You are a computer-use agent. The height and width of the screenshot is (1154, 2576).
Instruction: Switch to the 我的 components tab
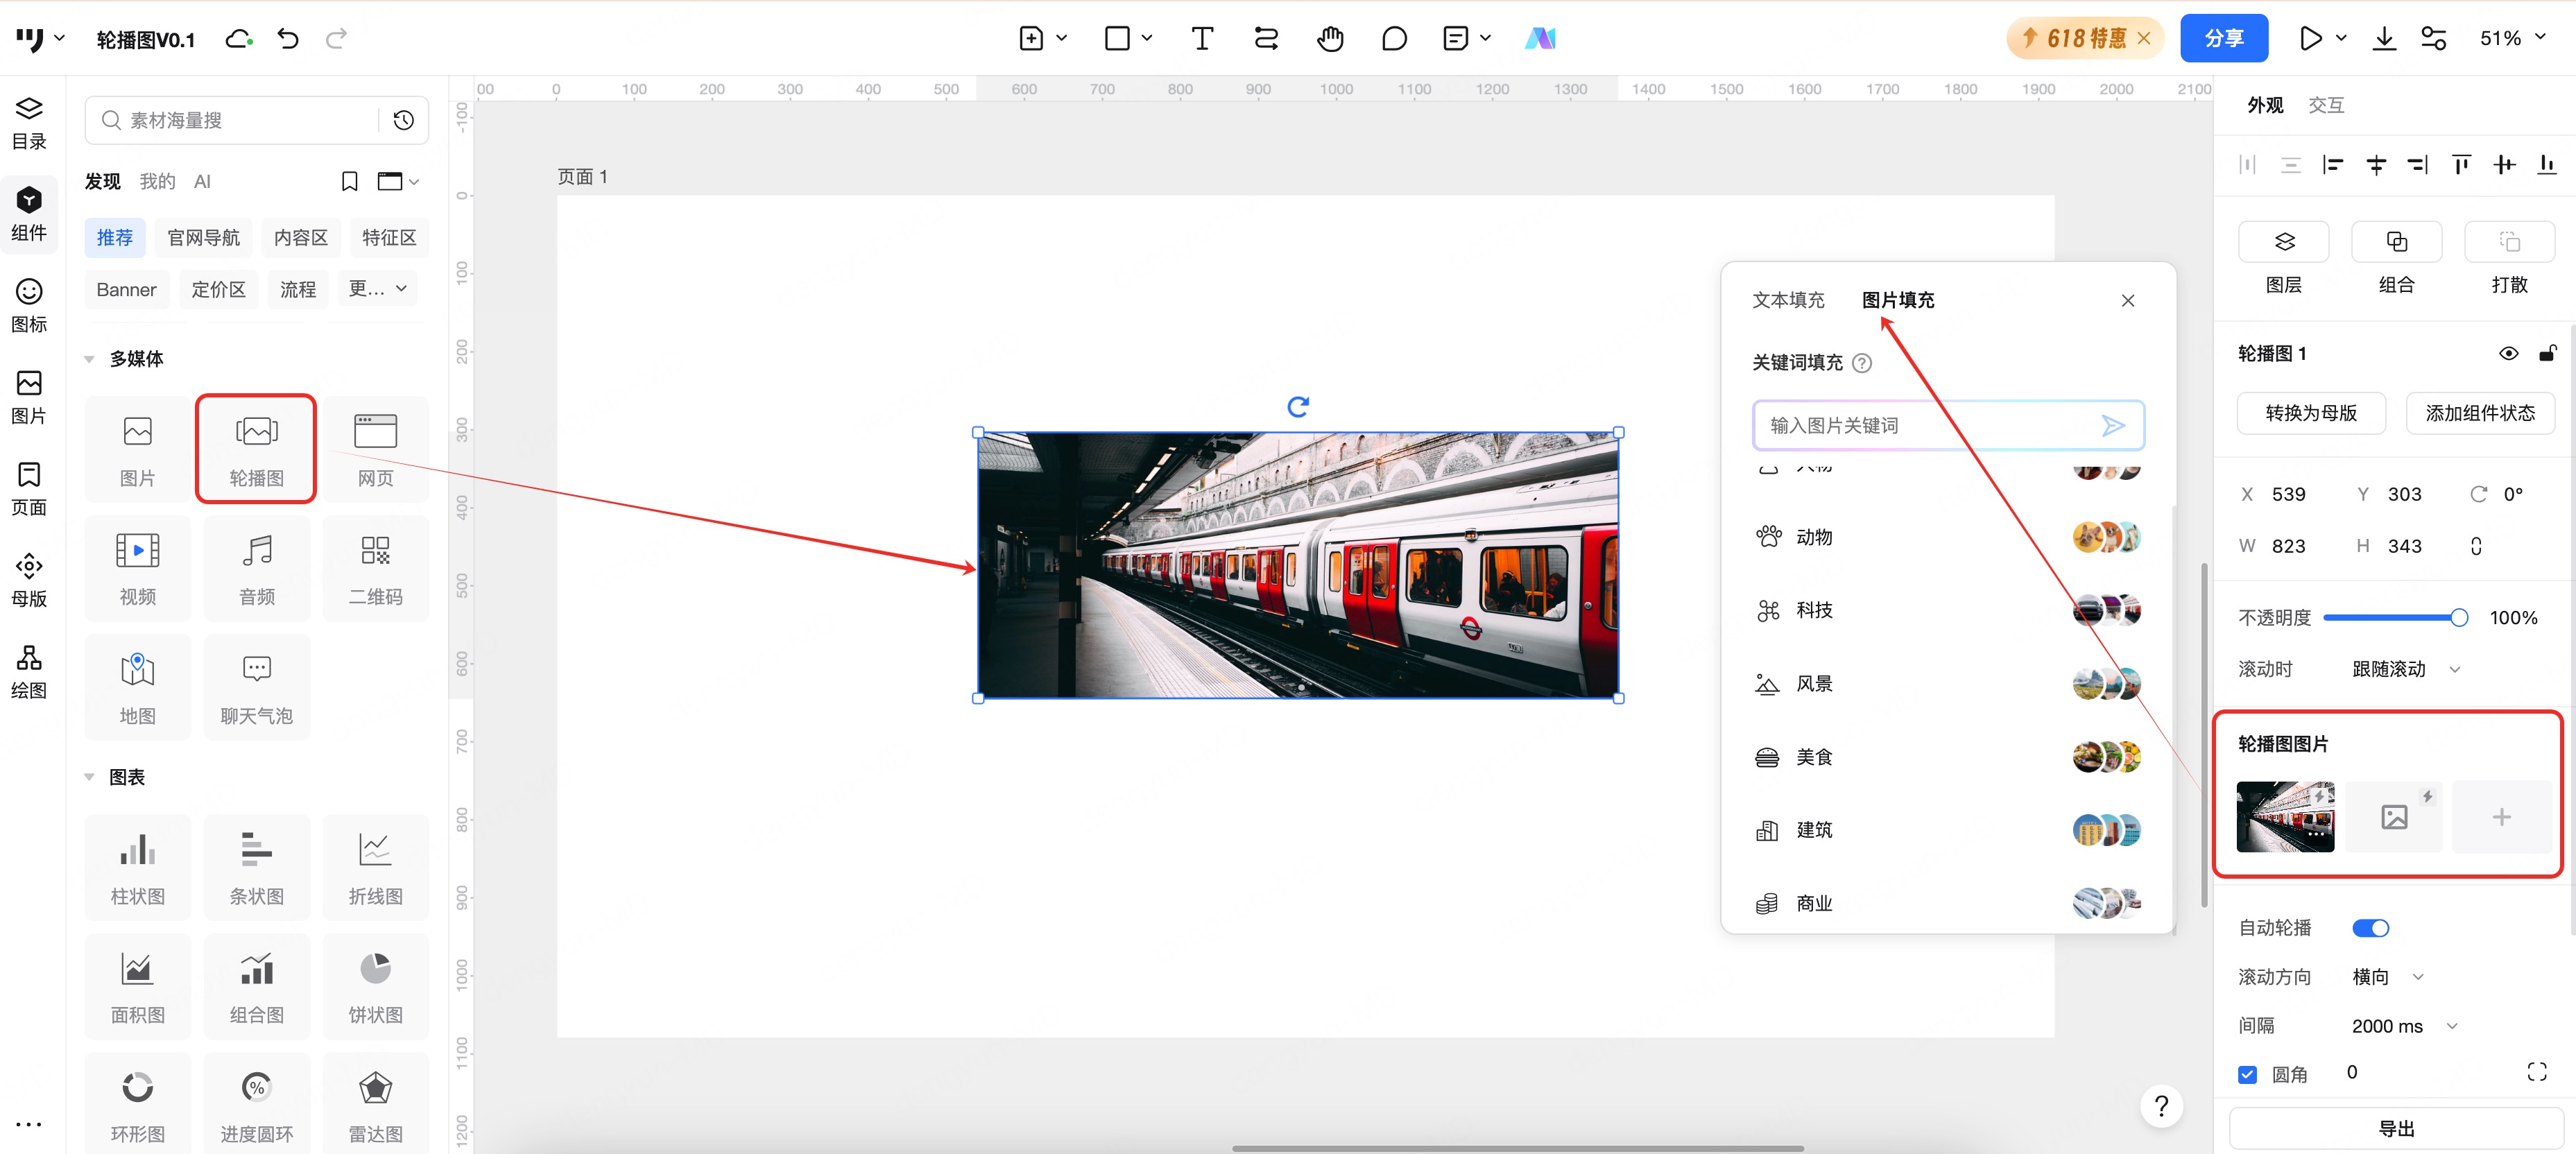pos(157,181)
